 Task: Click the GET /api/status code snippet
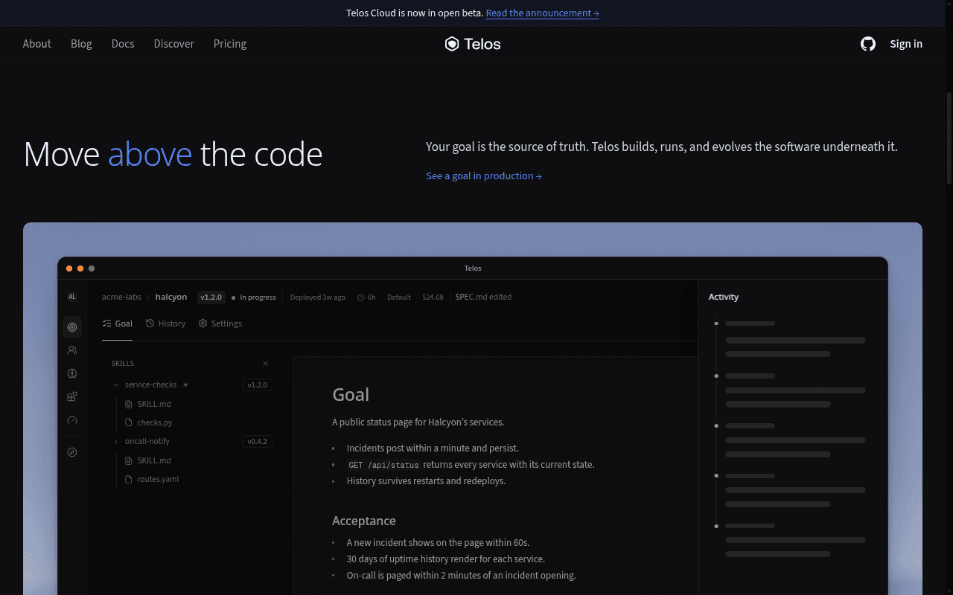383,465
